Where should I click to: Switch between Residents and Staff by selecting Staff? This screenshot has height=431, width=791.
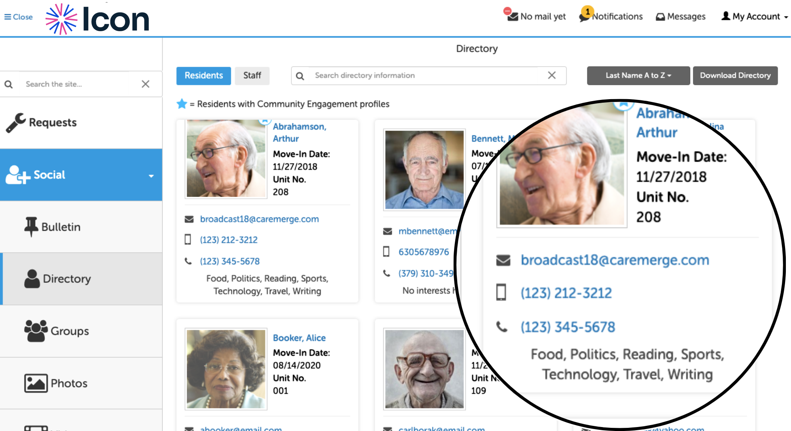[252, 75]
